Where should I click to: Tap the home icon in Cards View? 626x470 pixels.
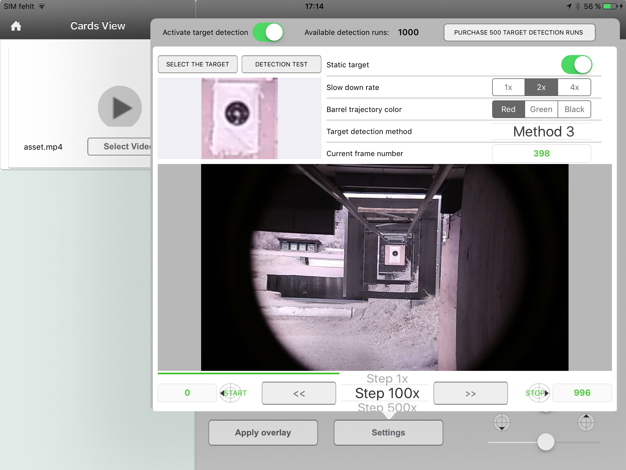point(16,26)
